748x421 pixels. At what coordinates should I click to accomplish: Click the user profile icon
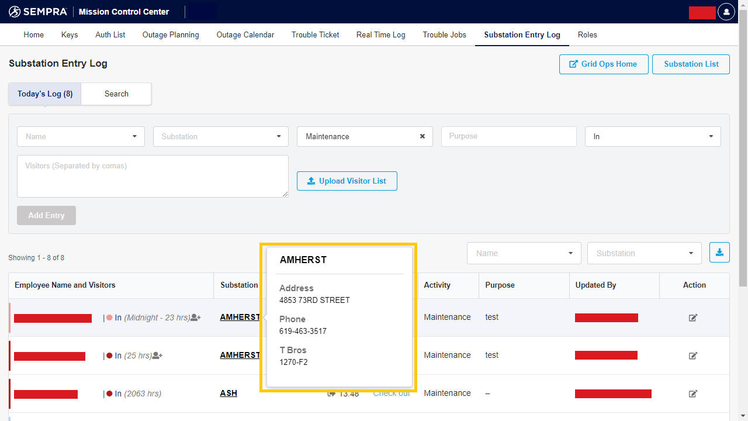point(726,12)
